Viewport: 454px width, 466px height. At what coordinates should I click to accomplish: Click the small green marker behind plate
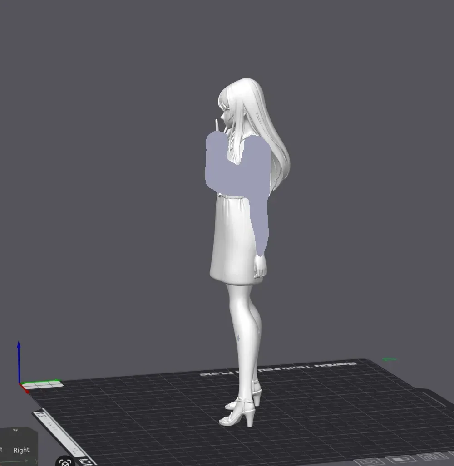tap(389, 359)
